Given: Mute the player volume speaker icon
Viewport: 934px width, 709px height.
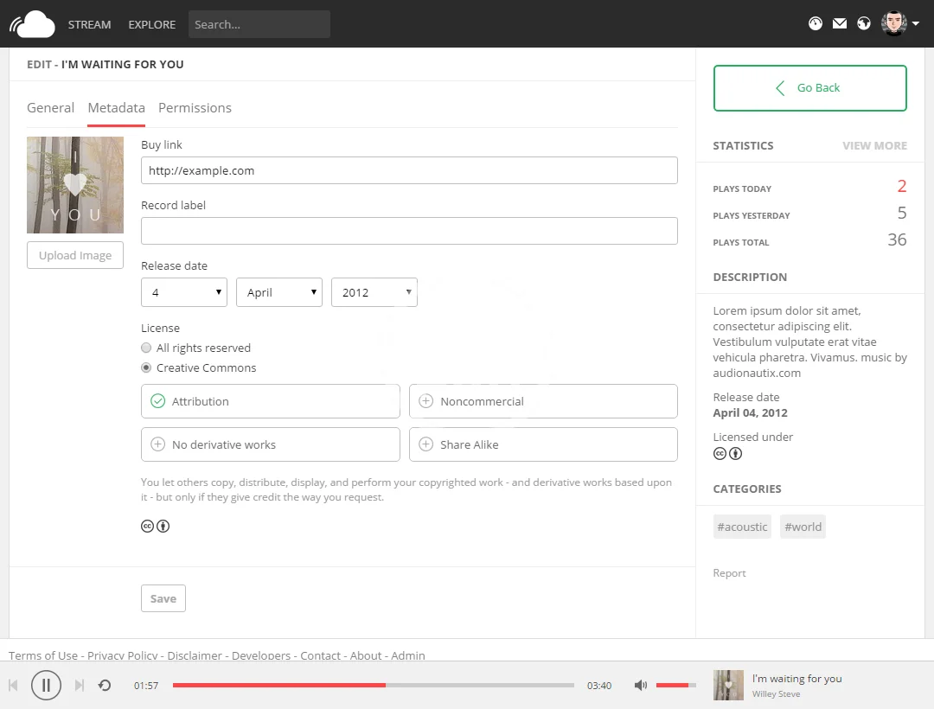Looking at the screenshot, I should tap(640, 686).
